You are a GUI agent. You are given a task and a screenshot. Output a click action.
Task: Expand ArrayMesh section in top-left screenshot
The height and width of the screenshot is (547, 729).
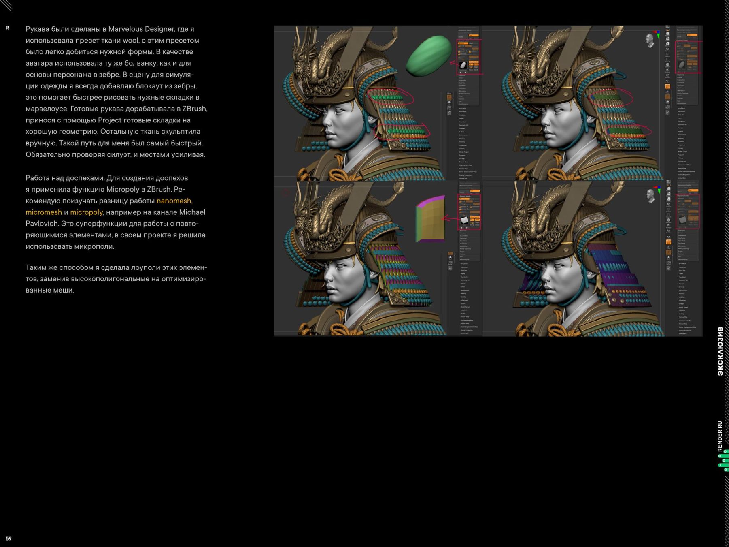pos(463,109)
